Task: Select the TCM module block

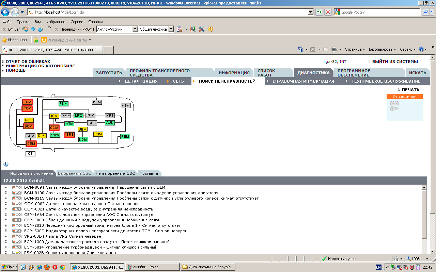Action: [x=28, y=108]
